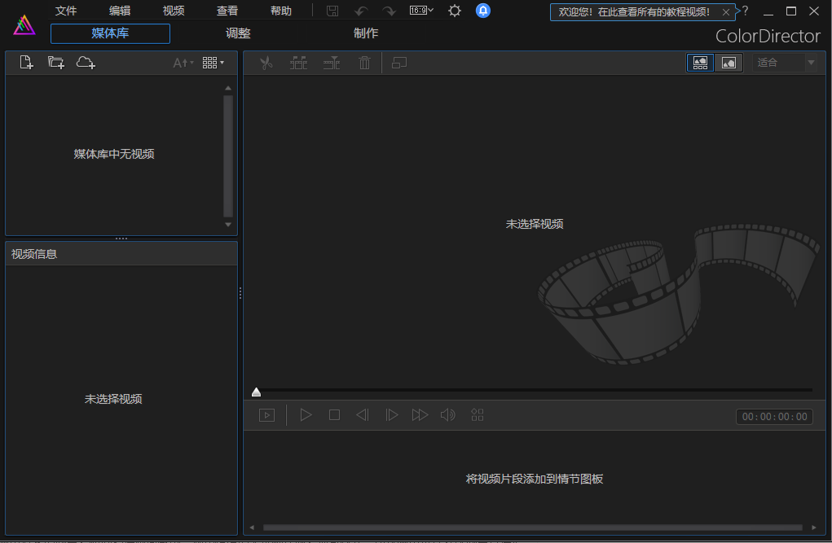Open the library grid view dropdown

coord(214,62)
